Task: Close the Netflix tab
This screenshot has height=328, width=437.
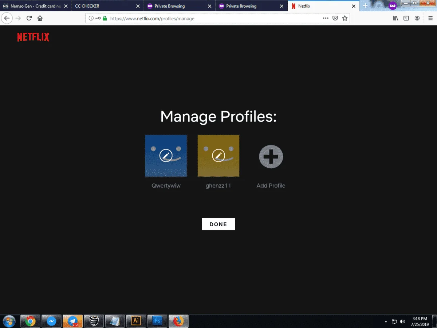Action: tap(353, 6)
